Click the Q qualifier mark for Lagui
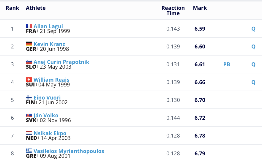Viewport: 262px width, 161px height. point(253,29)
